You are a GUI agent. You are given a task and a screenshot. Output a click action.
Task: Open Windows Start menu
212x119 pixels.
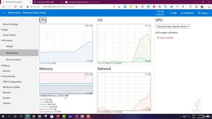pos(3,116)
